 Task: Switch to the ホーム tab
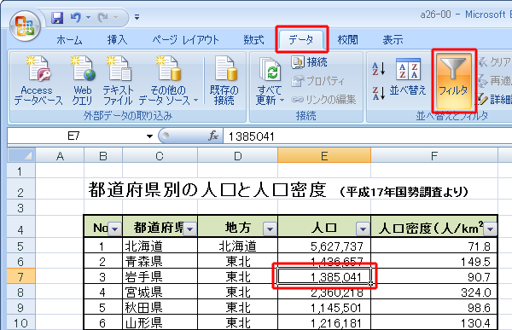tap(69, 40)
